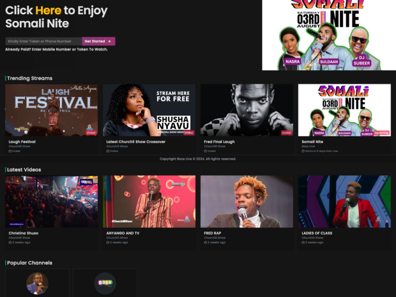Click the yellow 'Here' link in the heading
Image resolution: width=396 pixels, height=297 pixels.
point(49,10)
